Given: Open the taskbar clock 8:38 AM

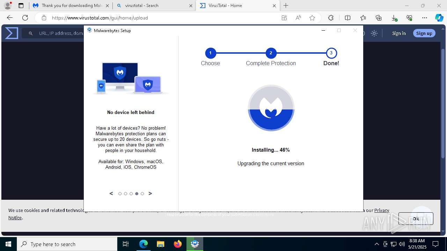Looking at the screenshot, I should pos(417,244).
